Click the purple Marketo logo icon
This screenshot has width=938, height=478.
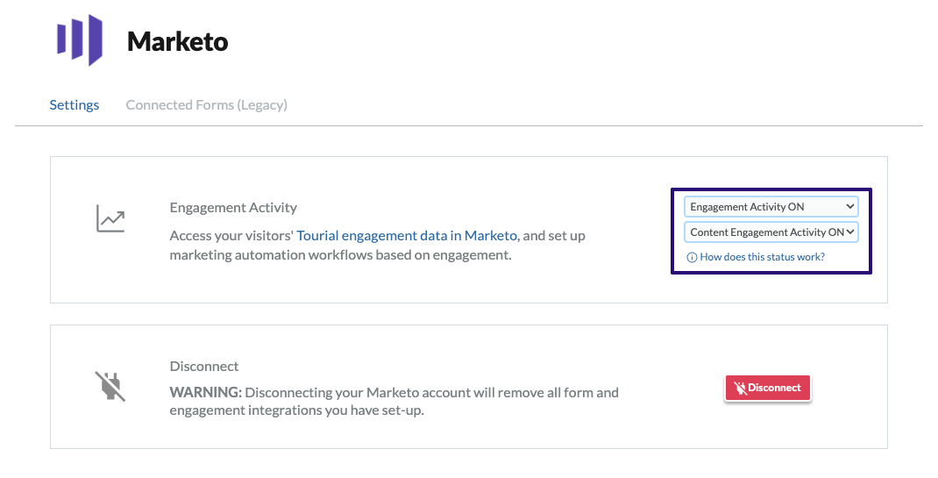[x=80, y=40]
